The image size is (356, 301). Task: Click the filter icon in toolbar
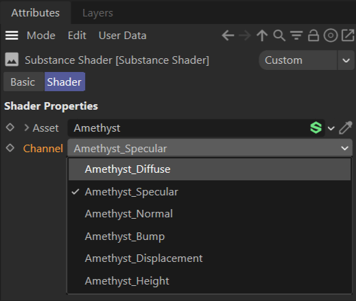click(x=296, y=36)
